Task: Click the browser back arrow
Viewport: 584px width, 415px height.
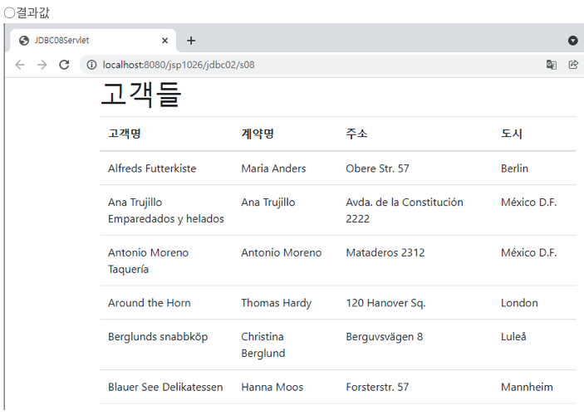Action: 20,65
